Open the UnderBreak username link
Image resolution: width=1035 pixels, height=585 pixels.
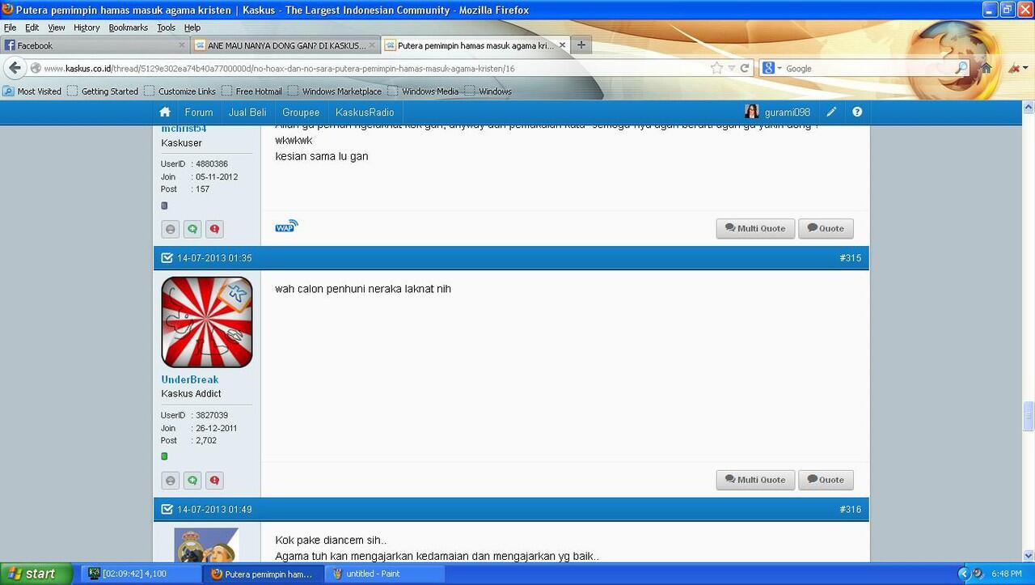[190, 379]
